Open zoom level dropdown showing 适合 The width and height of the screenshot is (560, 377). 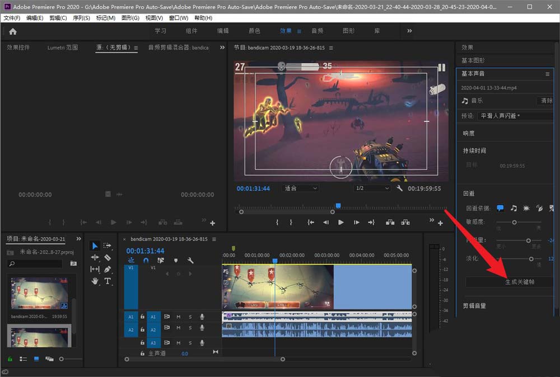pyautogui.click(x=300, y=188)
